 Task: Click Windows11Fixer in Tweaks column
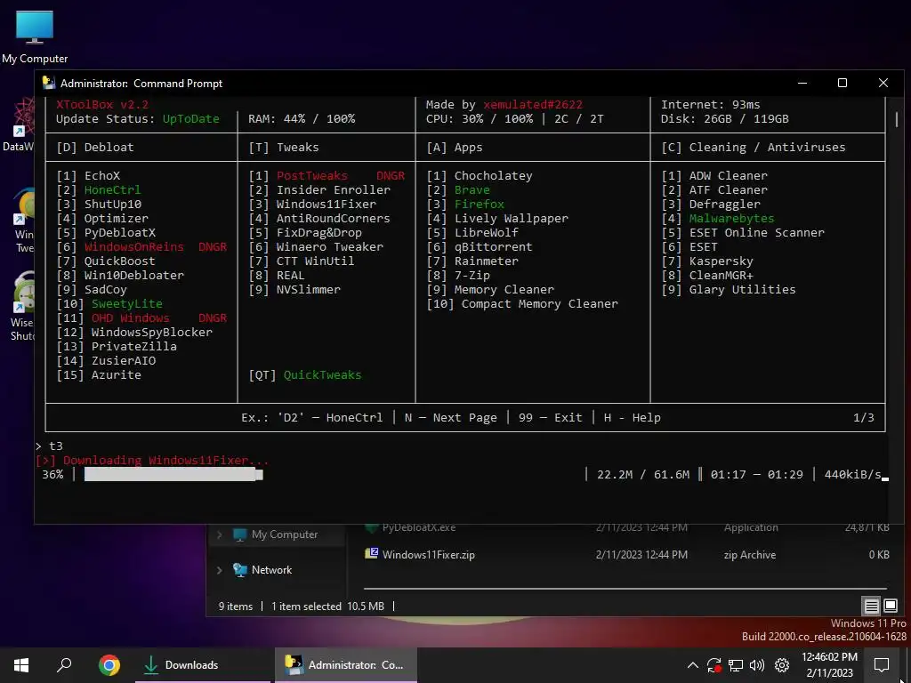click(326, 204)
